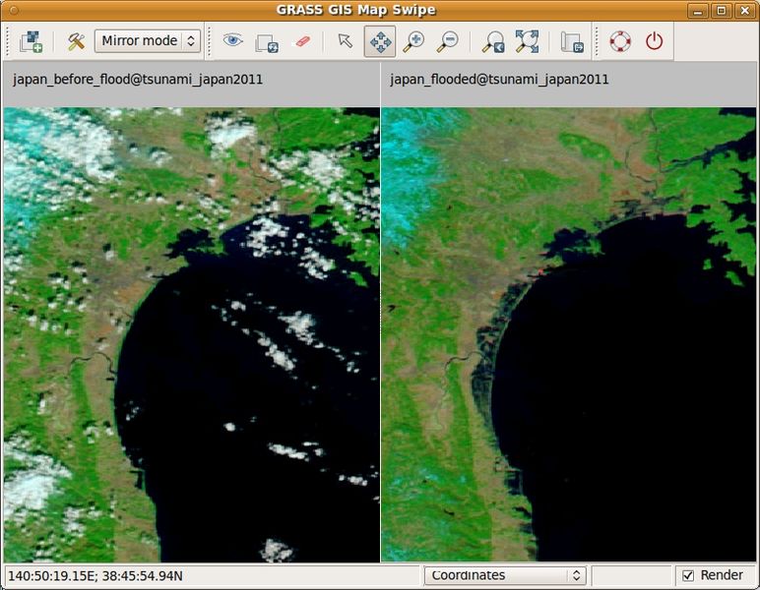Open help via the lifebuoy icon
Image resolution: width=760 pixels, height=590 pixels.
pyautogui.click(x=619, y=41)
